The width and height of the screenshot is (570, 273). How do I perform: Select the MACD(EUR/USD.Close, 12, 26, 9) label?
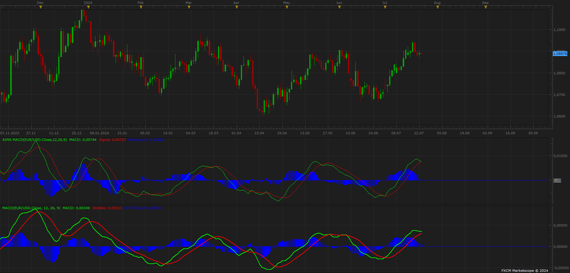click(31, 208)
